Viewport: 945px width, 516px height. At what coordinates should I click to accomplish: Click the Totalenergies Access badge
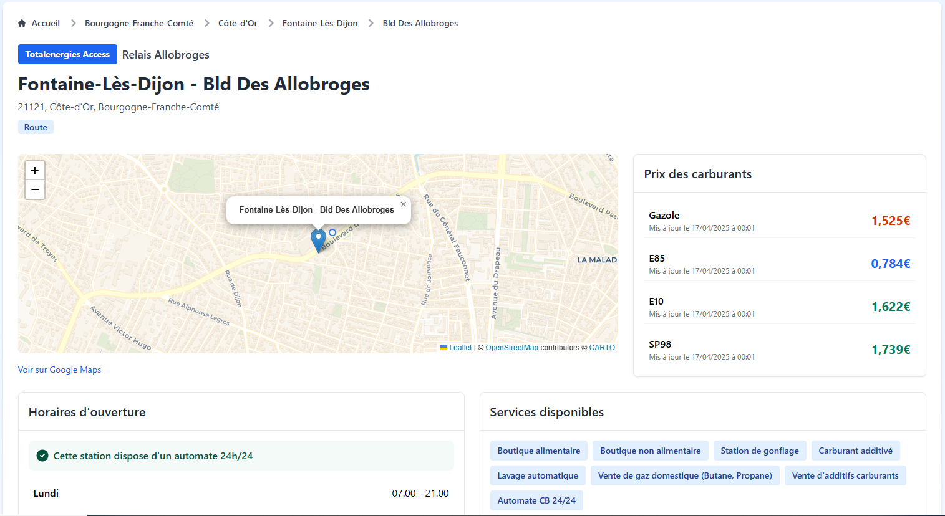click(x=67, y=54)
